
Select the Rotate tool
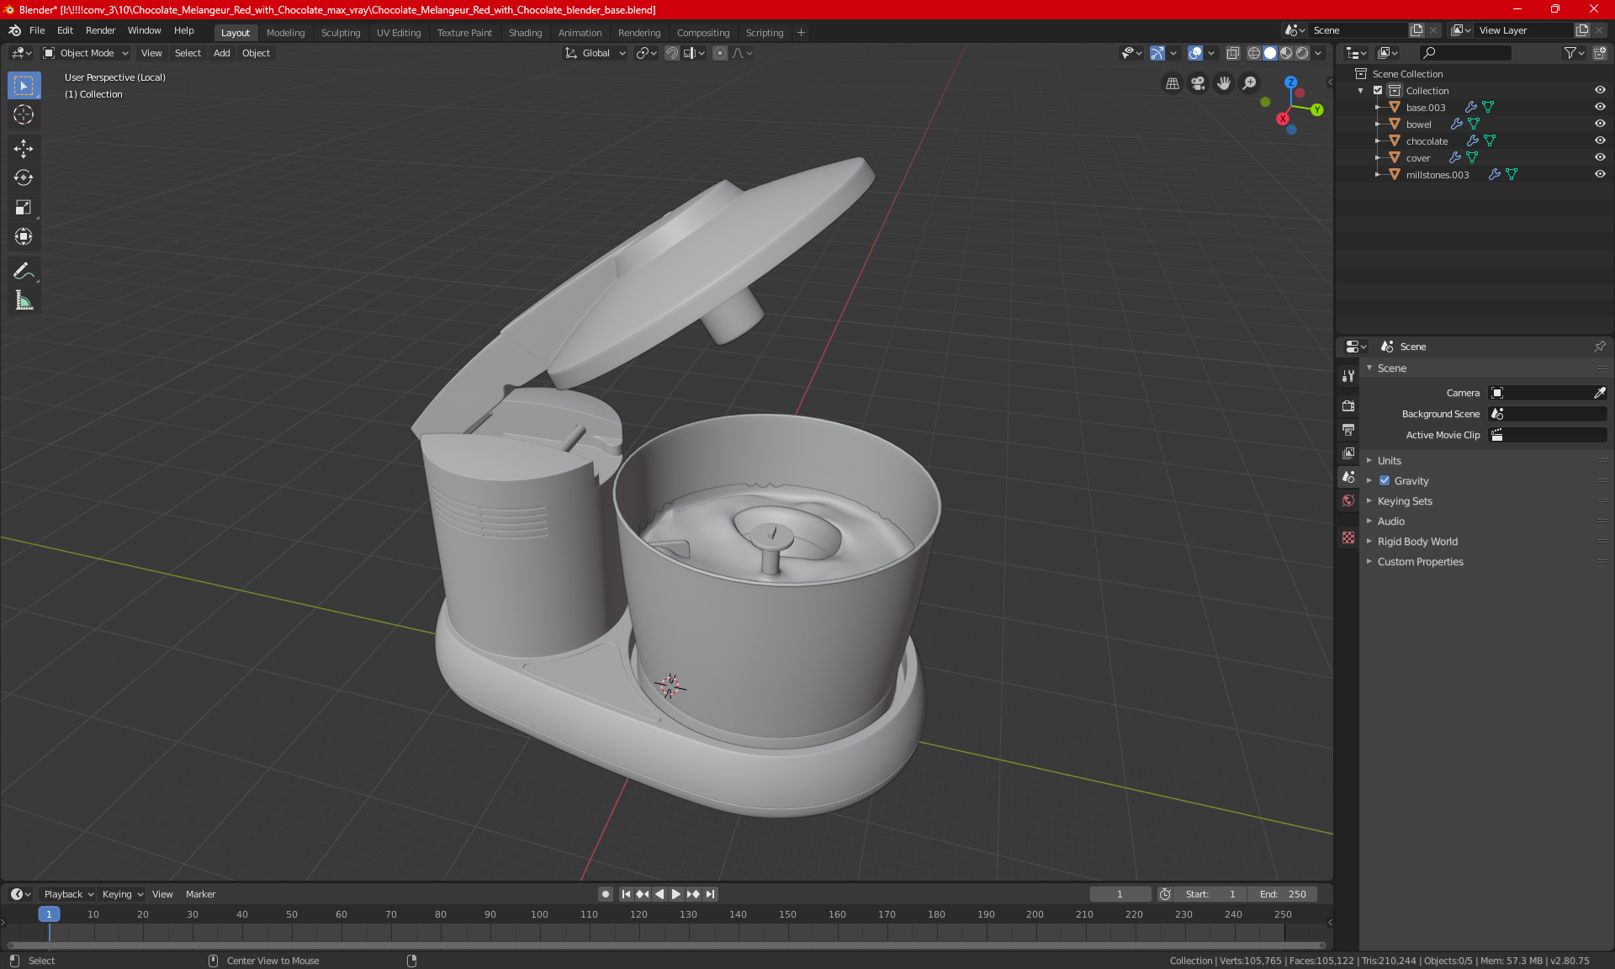coord(24,177)
